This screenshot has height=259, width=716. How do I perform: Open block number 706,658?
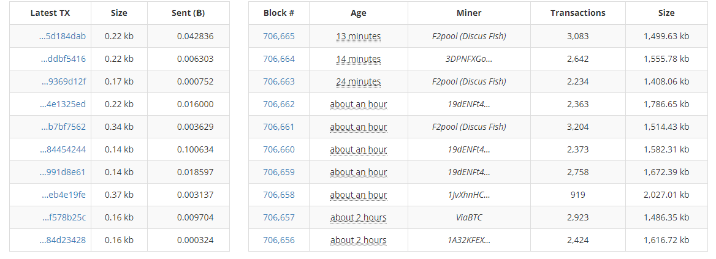tap(279, 195)
